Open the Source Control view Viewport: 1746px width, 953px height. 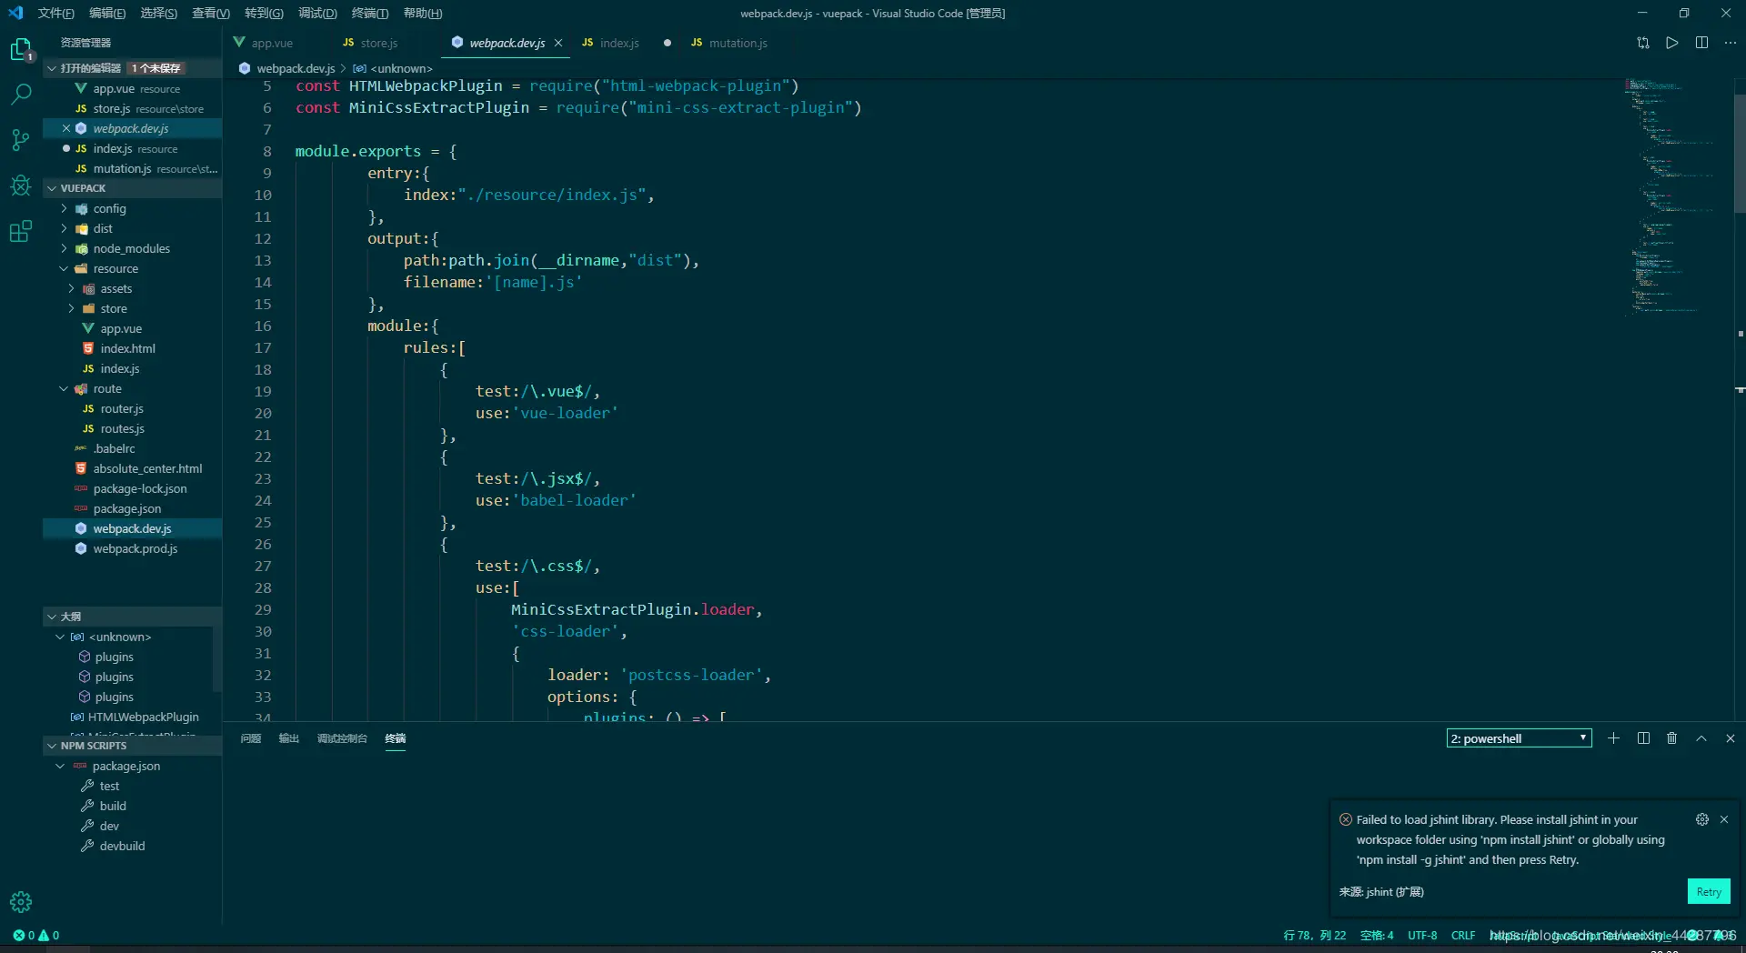tap(21, 140)
